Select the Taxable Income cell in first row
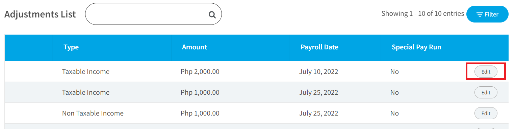The width and height of the screenshot is (515, 131). [x=86, y=72]
